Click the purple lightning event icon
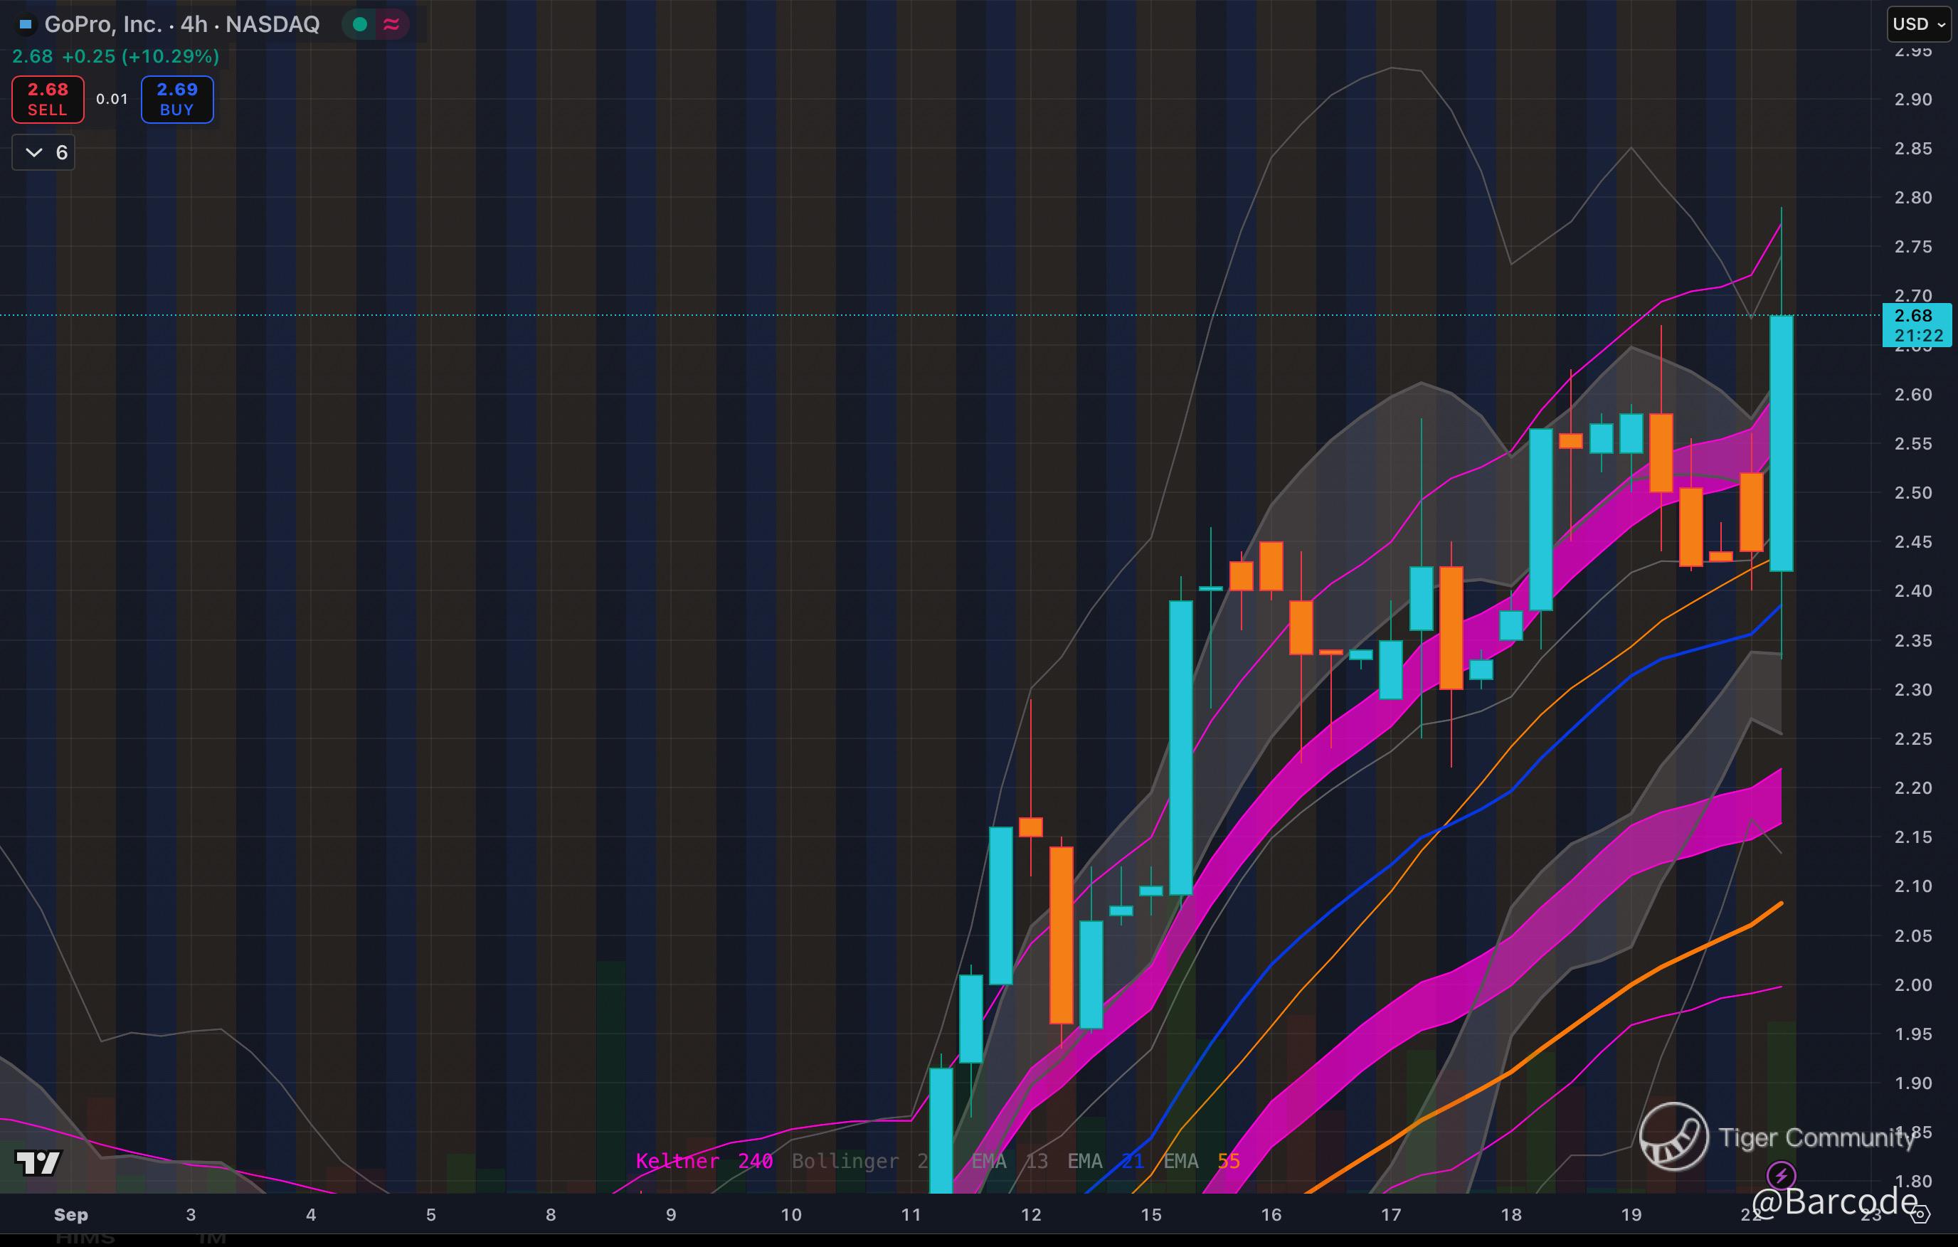1958x1247 pixels. coord(1782,1174)
